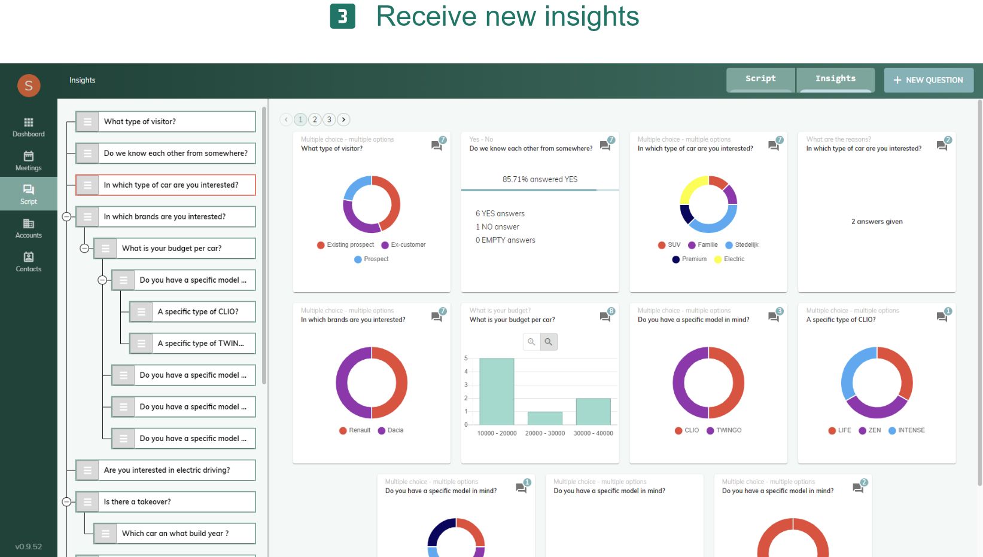Open the Dashboard from the sidebar
Screen dimensions: 983x557
tap(28, 127)
